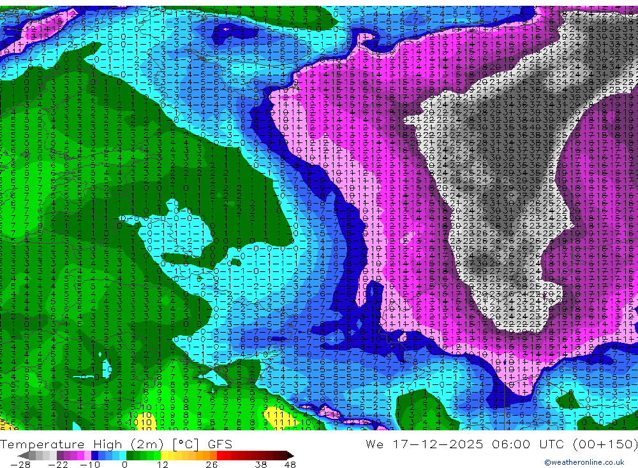Pick the first bright red swatch above 26
Image resolution: width=638 pixels, height=468 pixels.
click(220, 456)
